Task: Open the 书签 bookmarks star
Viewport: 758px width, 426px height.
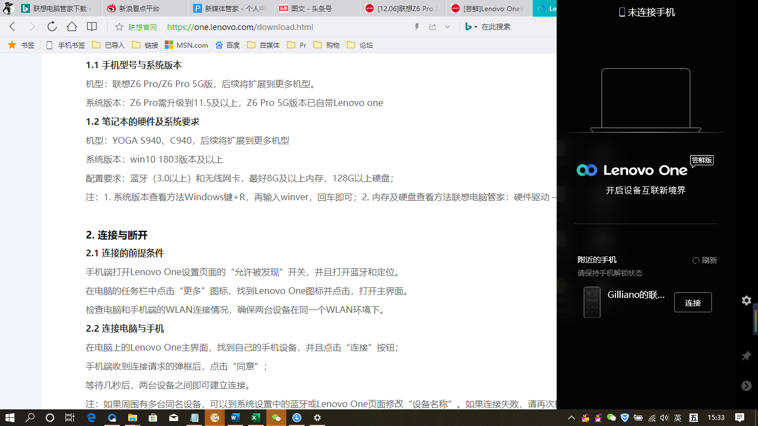Action: (x=21, y=45)
